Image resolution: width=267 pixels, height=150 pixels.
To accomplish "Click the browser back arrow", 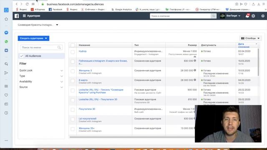I will [17, 4].
